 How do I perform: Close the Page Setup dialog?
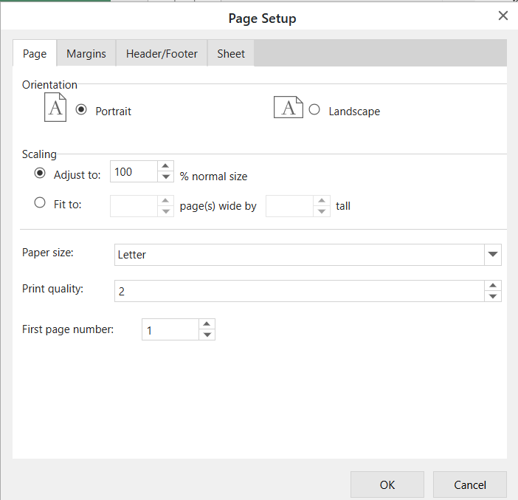point(503,16)
